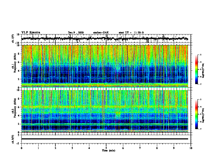
Task: Click time axis tick label "5"
Action: 106,148
